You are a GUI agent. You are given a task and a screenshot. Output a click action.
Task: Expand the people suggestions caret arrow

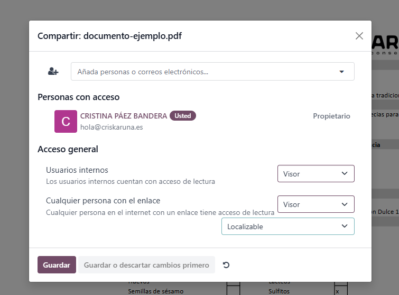[341, 72]
